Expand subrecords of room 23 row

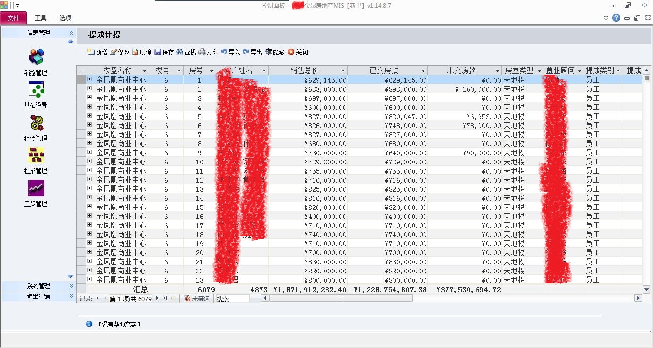click(x=89, y=279)
